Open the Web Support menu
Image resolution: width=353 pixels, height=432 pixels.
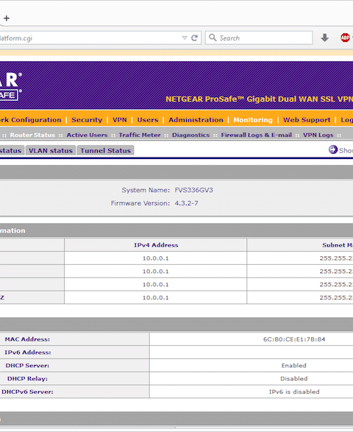[x=307, y=120]
